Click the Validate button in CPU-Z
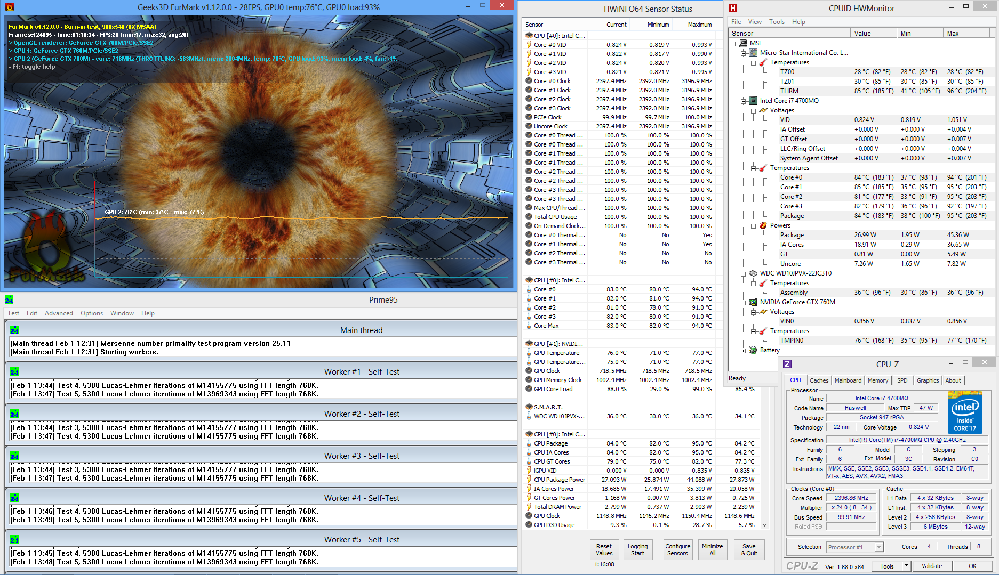Screen dimensions: 999x575 (932, 566)
